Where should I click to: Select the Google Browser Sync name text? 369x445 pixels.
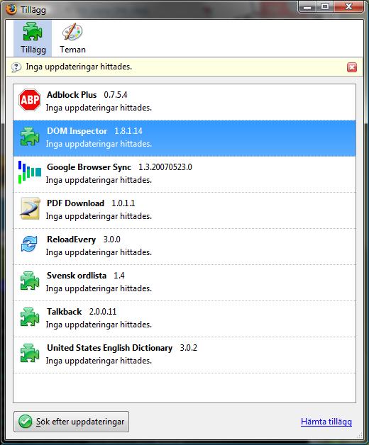[x=89, y=167]
